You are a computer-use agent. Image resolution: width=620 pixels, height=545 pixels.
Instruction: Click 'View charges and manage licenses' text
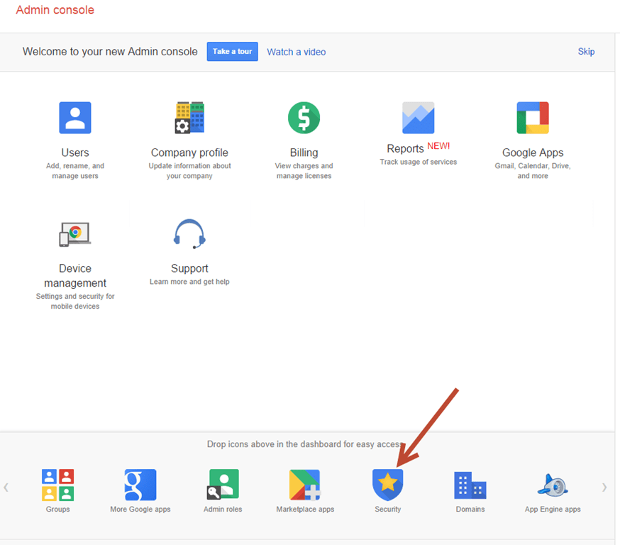304,171
